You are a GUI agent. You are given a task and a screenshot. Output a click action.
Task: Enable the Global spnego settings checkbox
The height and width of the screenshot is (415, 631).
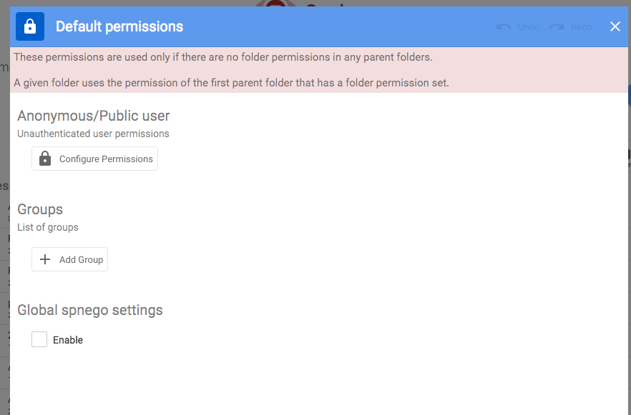(39, 339)
